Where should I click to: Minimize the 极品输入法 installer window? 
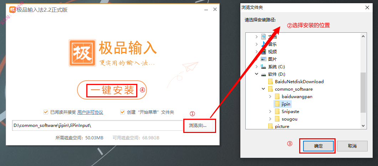click(206, 10)
